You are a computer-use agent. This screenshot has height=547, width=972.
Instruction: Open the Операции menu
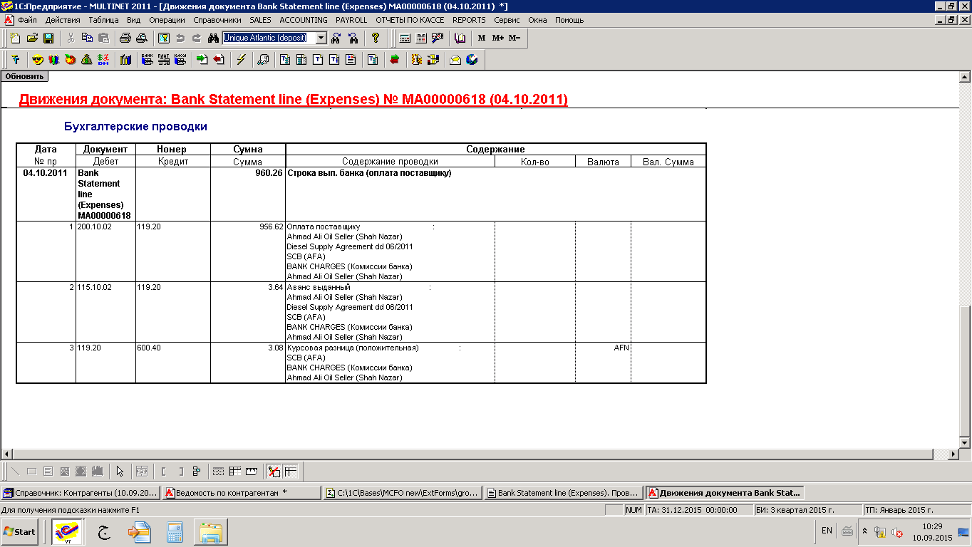167,20
